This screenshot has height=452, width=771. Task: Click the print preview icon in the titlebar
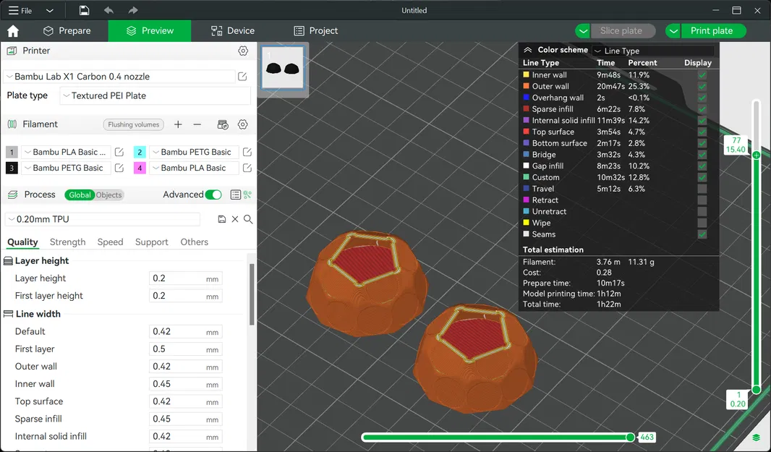click(x=84, y=10)
